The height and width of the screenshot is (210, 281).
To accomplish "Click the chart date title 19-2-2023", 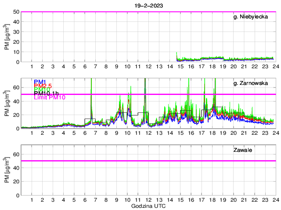I will [148, 5].
